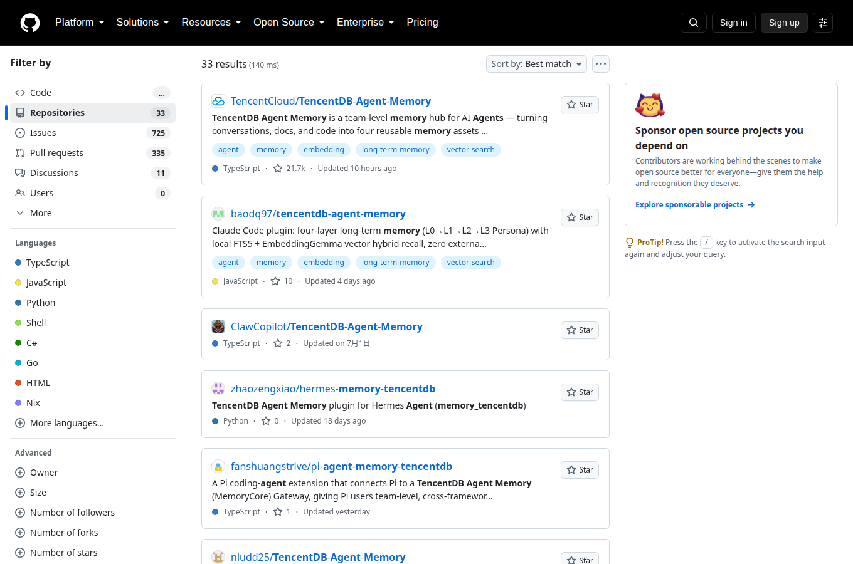The height and width of the screenshot is (564, 853).
Task: Expand the Platform menu
Action: (80, 22)
